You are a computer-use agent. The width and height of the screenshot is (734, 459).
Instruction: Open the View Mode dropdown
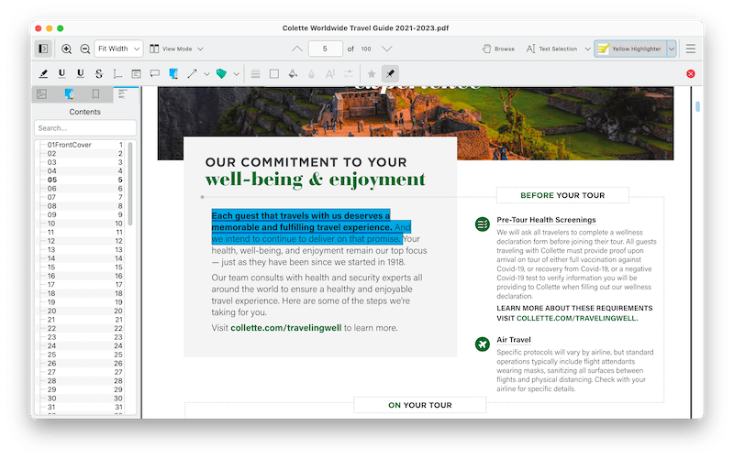coord(176,49)
